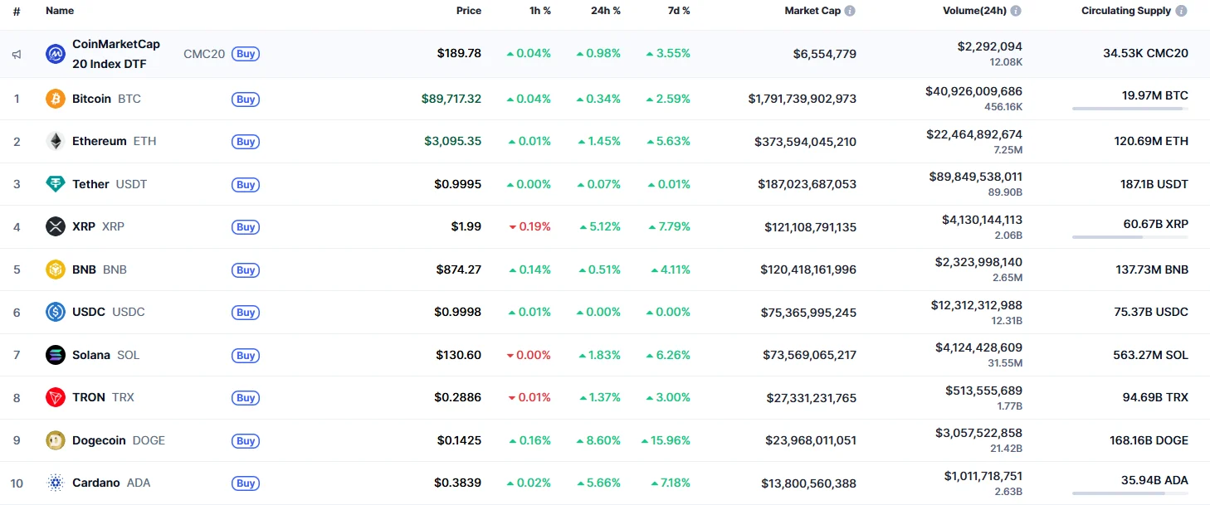The width and height of the screenshot is (1210, 505).
Task: Click the Dogecoin logo icon
Action: [56, 440]
